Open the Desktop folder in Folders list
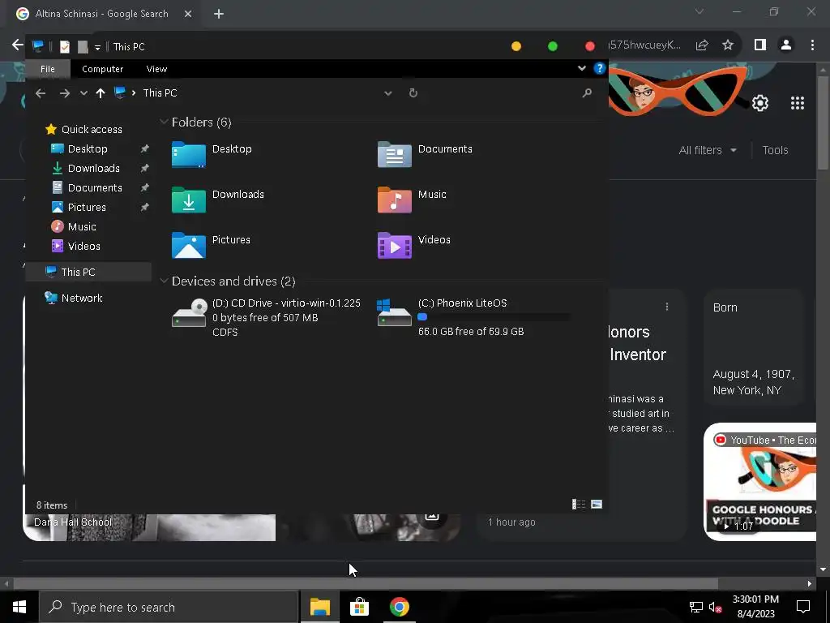Viewport: 830px width, 623px height. (x=212, y=153)
